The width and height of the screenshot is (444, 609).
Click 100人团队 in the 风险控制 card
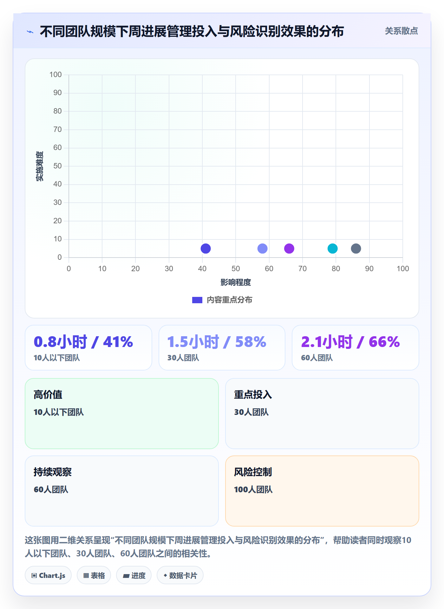tap(253, 489)
